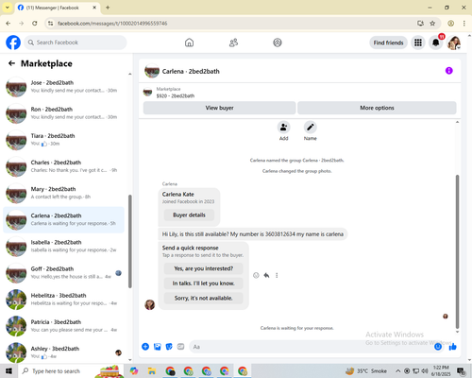Open the Charles · 2bed2bath conversation
Screen dimensions: 472x378
click(63, 166)
